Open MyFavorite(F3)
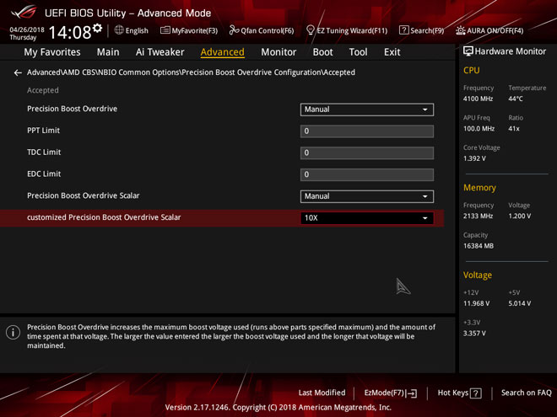Image resolution: width=557 pixels, height=417 pixels. (189, 30)
